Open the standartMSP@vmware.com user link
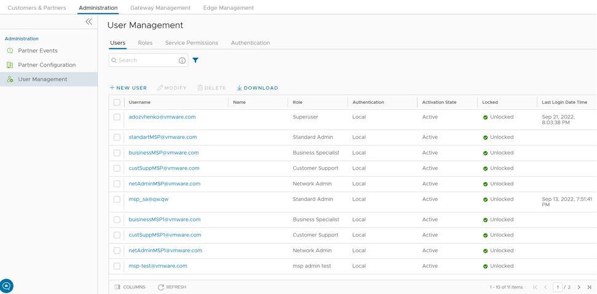 point(163,137)
